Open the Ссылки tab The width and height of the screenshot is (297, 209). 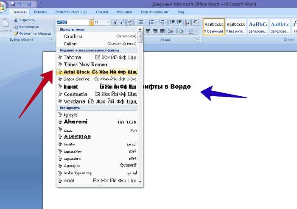pos(102,12)
